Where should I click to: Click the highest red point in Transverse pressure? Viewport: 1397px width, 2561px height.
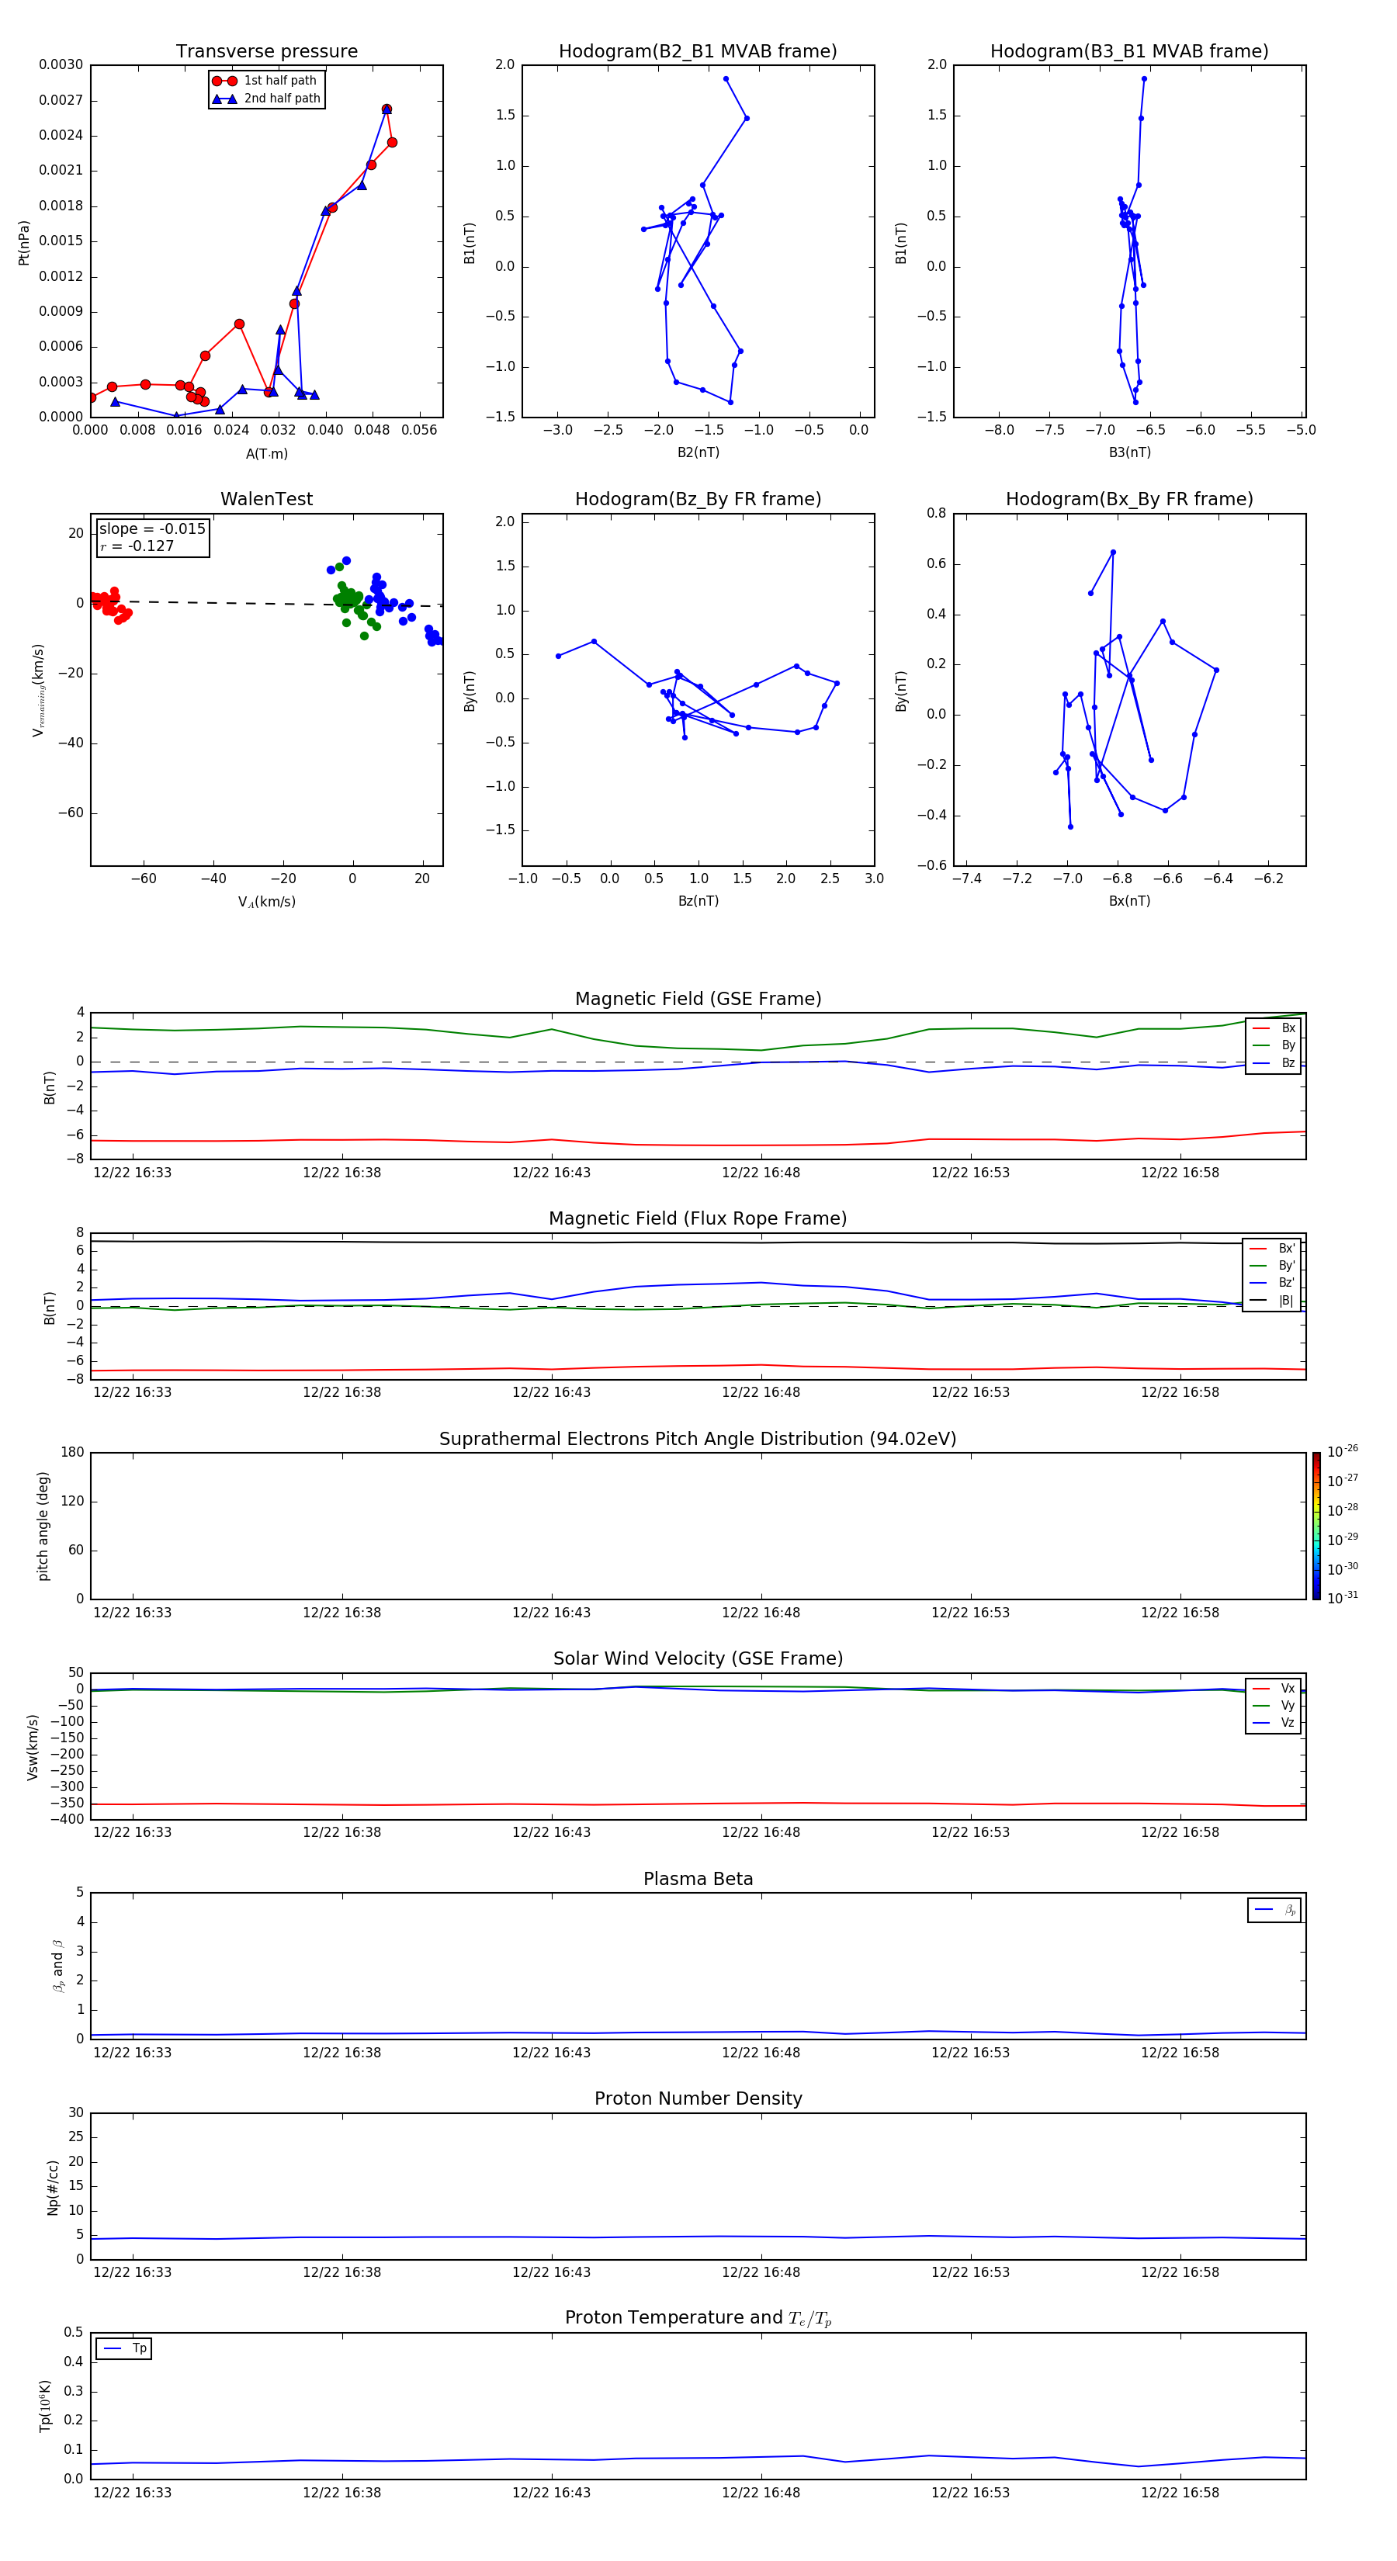click(x=387, y=109)
